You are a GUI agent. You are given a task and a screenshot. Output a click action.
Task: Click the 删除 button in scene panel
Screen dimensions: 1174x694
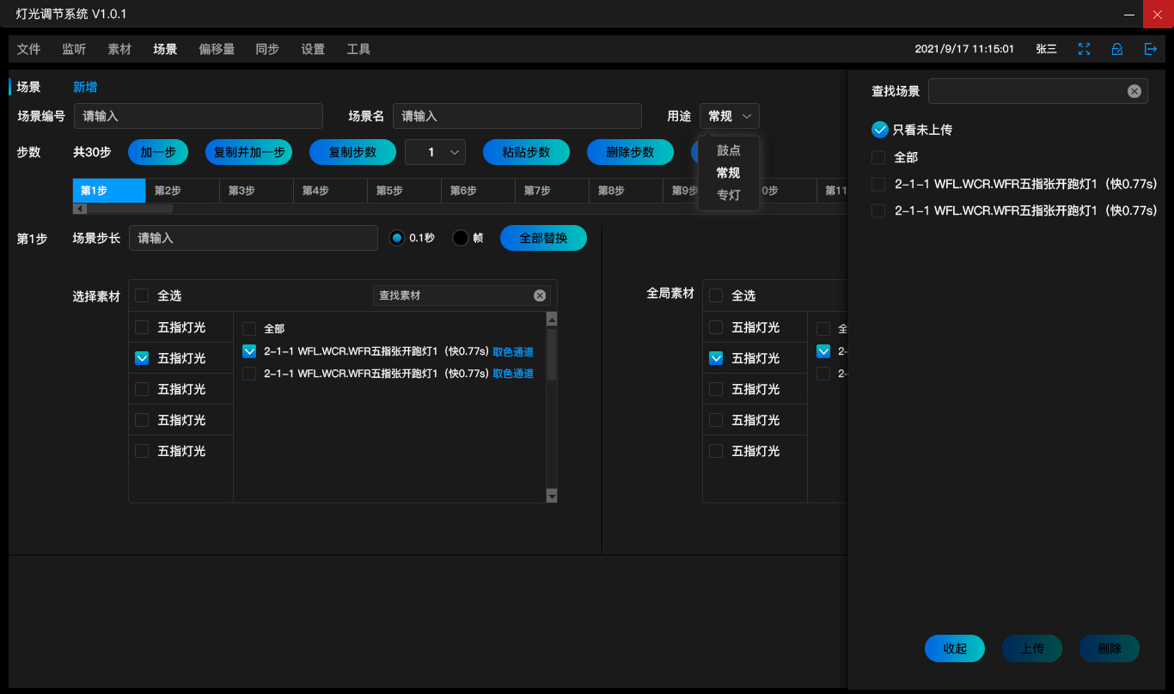1110,648
